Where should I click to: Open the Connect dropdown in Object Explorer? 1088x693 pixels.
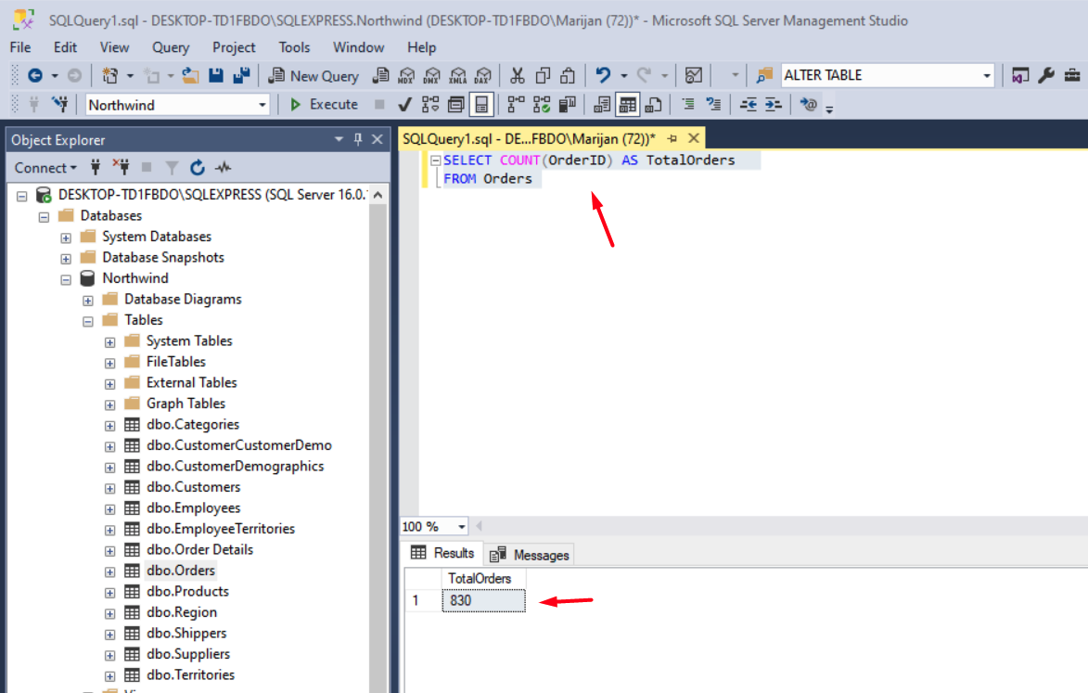point(45,168)
